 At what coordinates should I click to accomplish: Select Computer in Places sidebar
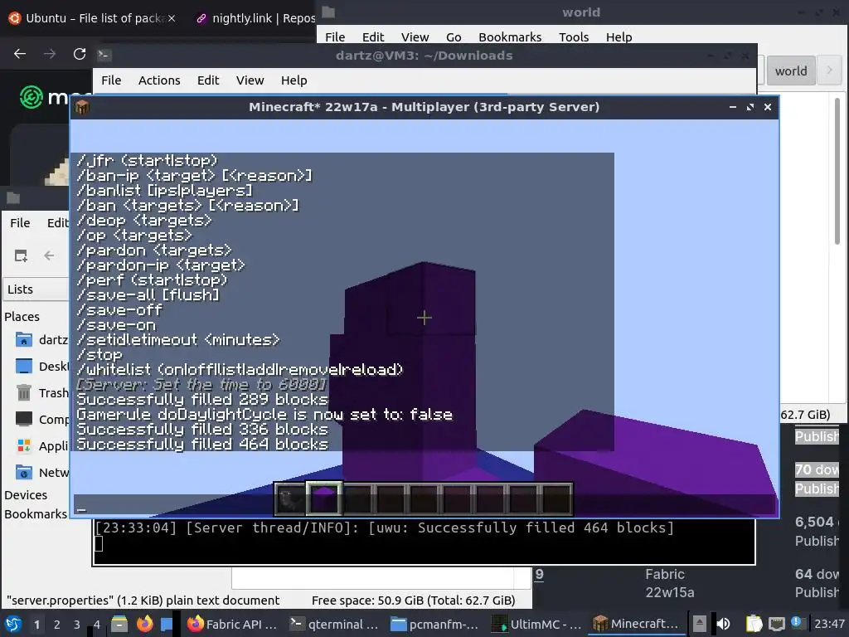(x=42, y=419)
